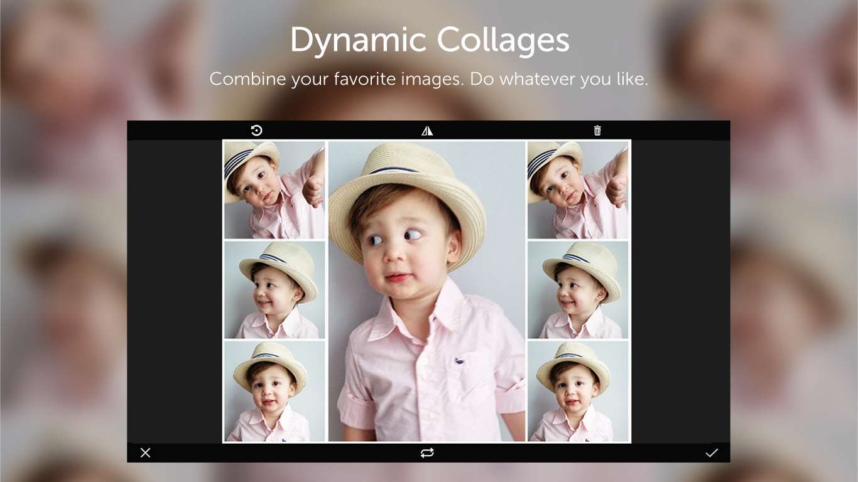Select the bottom-left collage photo
Image resolution: width=858 pixels, height=482 pixels.
[274, 391]
